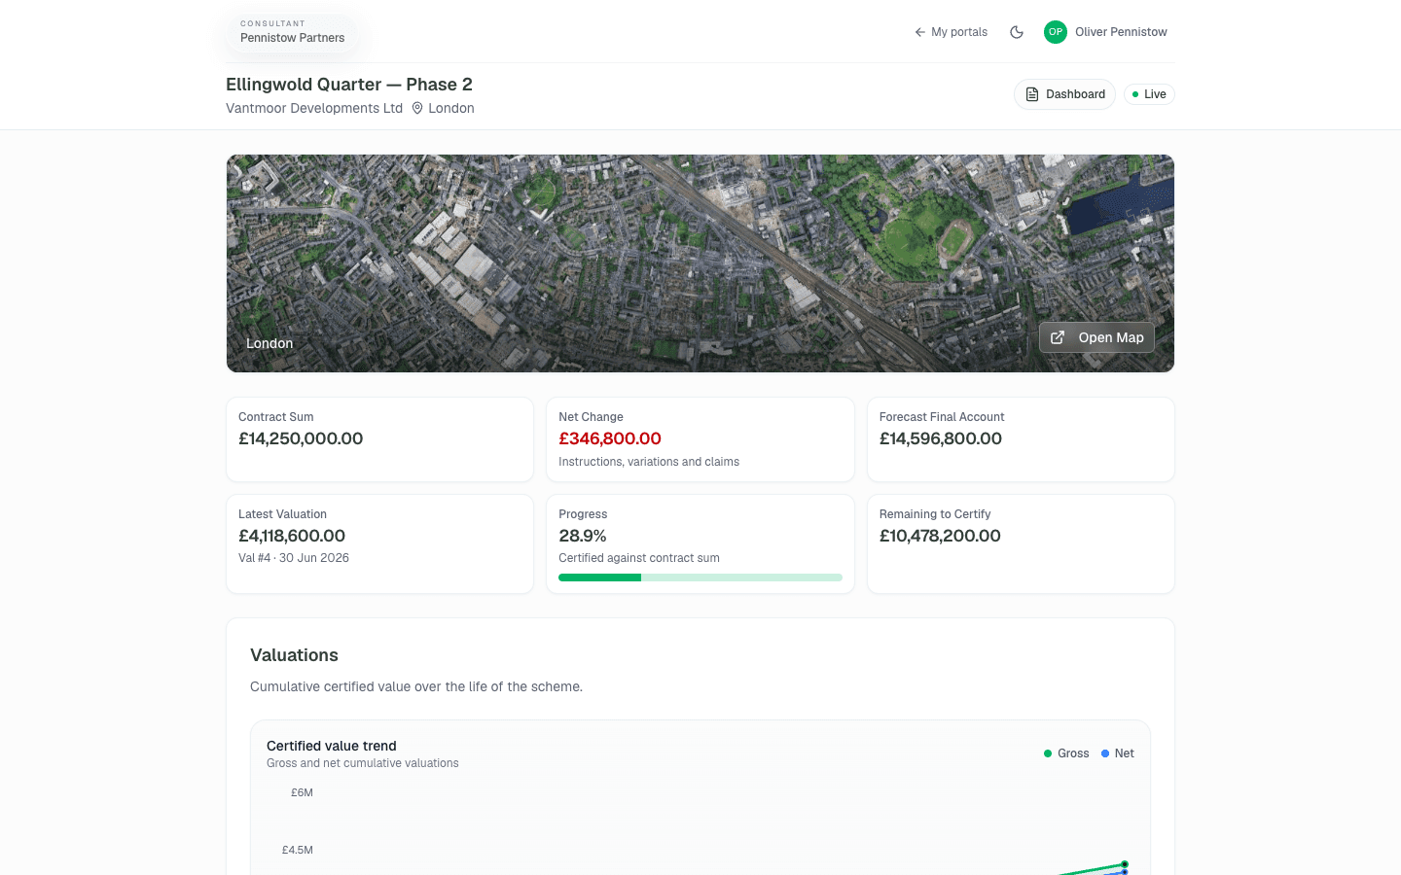Click the Certified against contract sum caption
The height and width of the screenshot is (875, 1401).
click(x=639, y=558)
